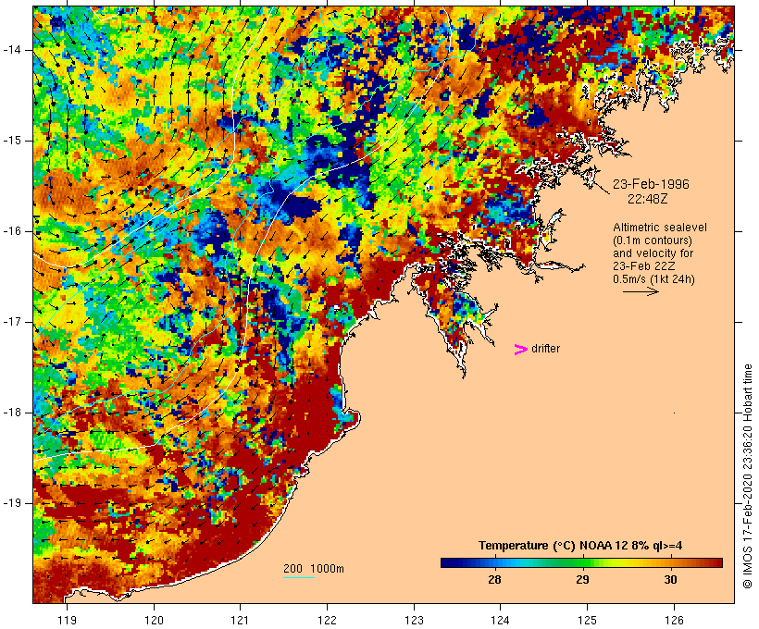Click the colorbar label 29
This screenshot has height=629, width=759.
coord(582,580)
